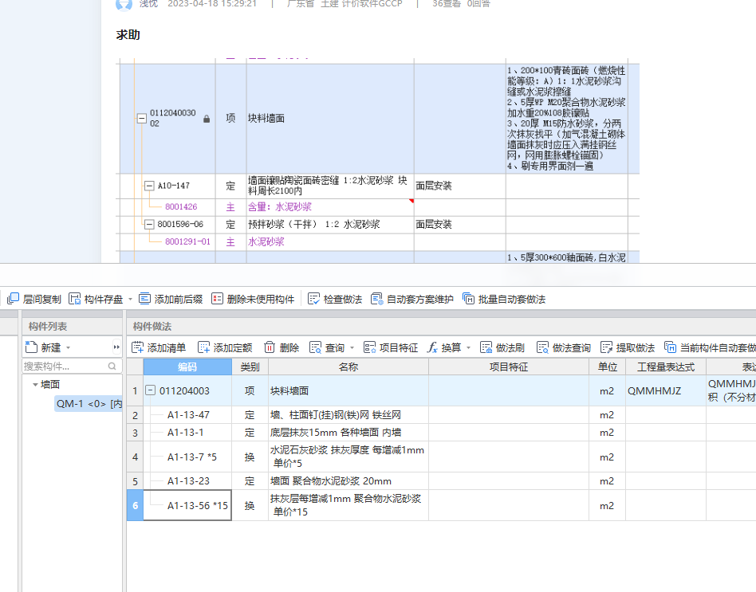Select code cell A1-13-47

coord(187,415)
